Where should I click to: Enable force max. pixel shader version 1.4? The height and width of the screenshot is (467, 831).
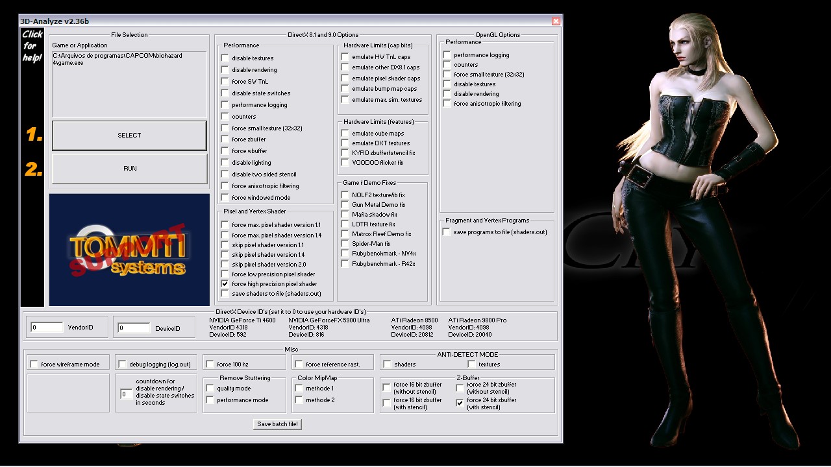(225, 235)
